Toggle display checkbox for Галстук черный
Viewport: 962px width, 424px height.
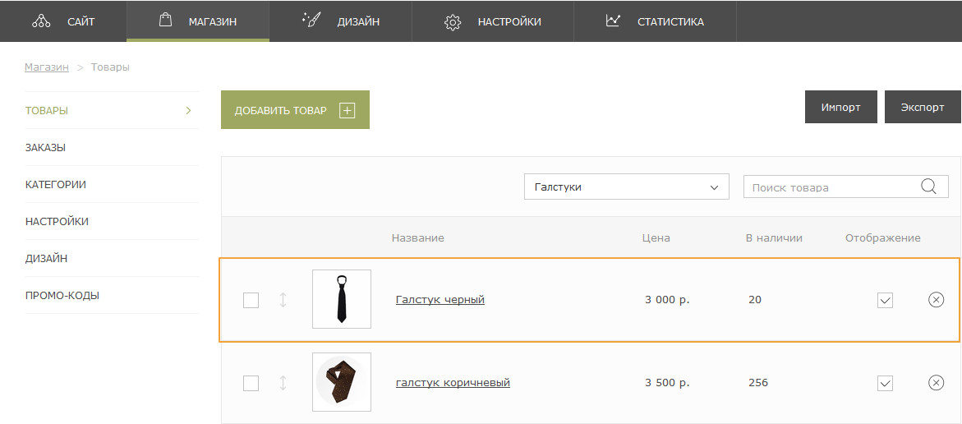[x=885, y=300]
